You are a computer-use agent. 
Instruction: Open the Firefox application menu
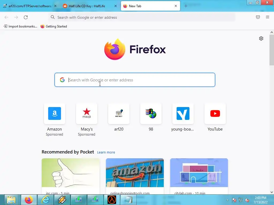268,17
